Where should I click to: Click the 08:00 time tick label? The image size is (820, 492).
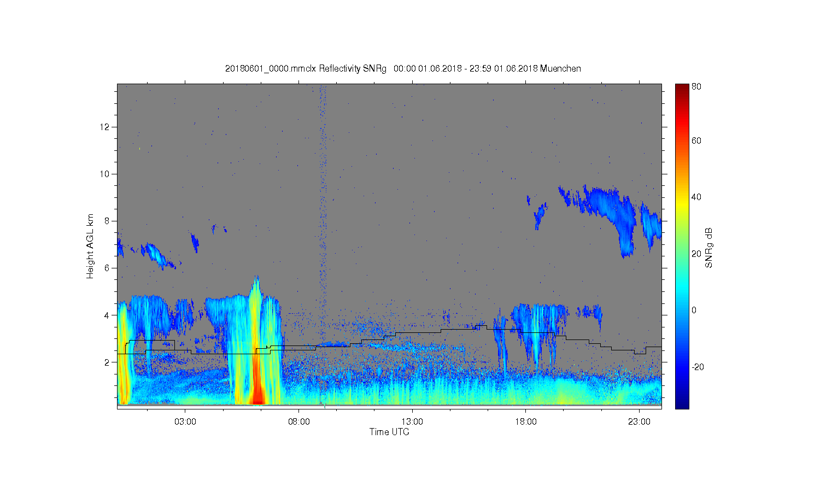(x=299, y=422)
